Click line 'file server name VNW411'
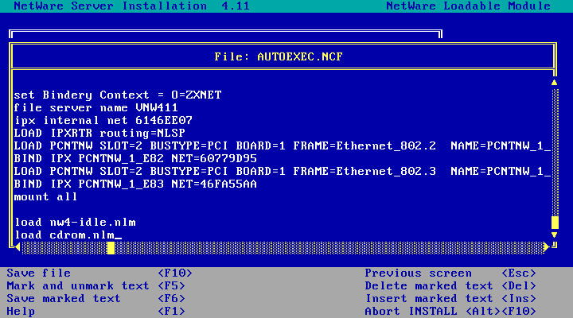Image resolution: width=573 pixels, height=318 pixels. [x=96, y=107]
